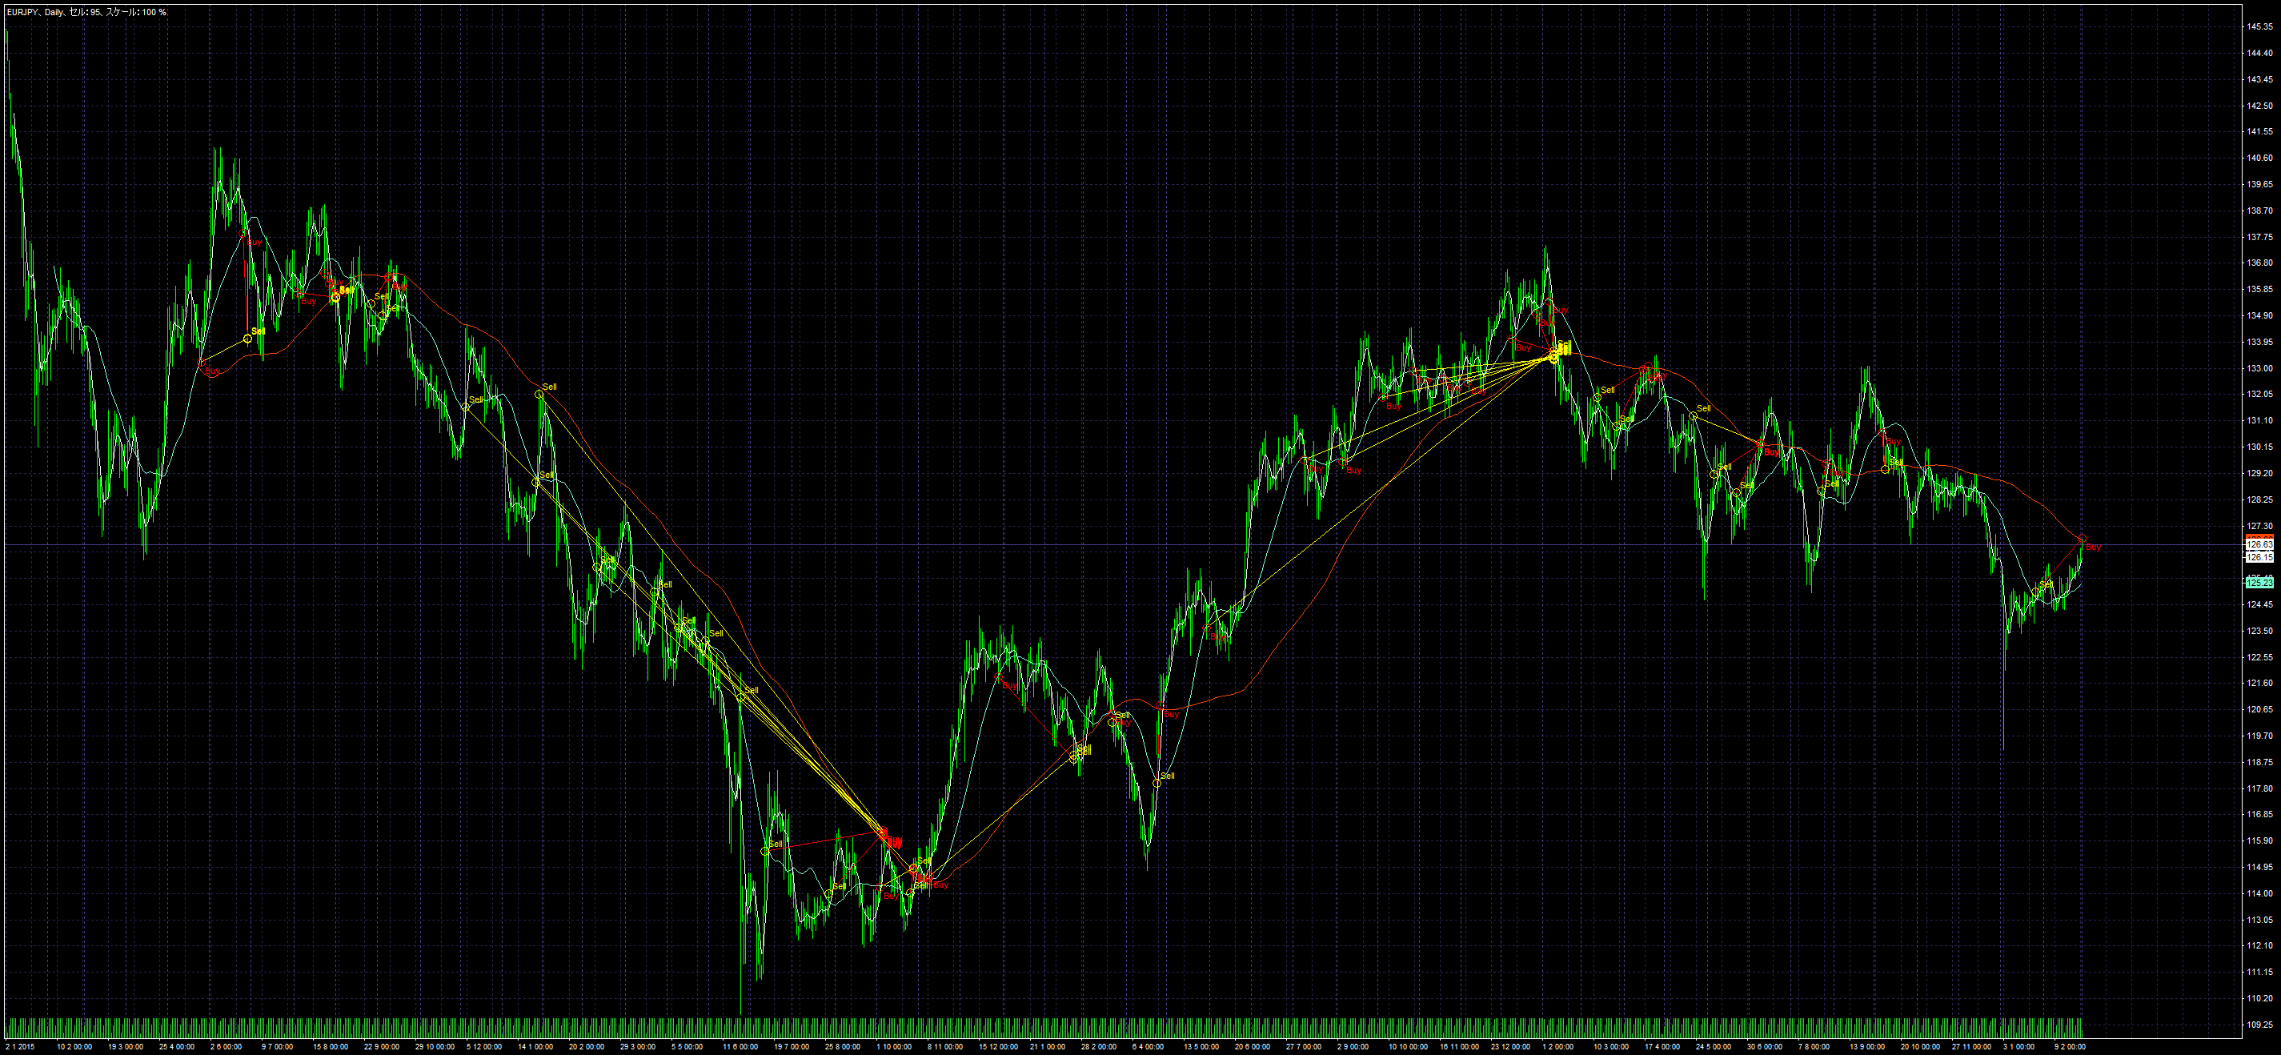
Task: Click the 138.70 price axis label
Action: tap(2259, 211)
